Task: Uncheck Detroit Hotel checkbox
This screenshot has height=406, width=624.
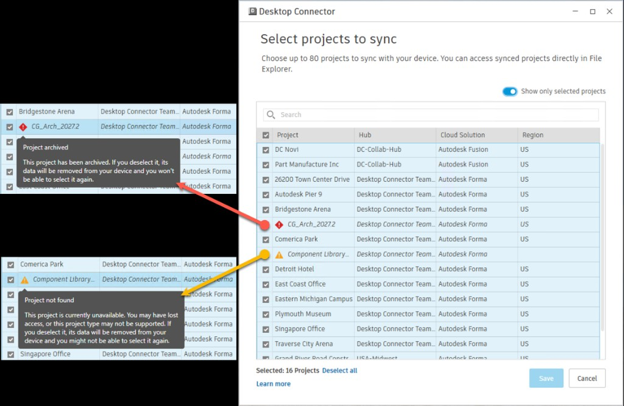Action: tap(266, 269)
